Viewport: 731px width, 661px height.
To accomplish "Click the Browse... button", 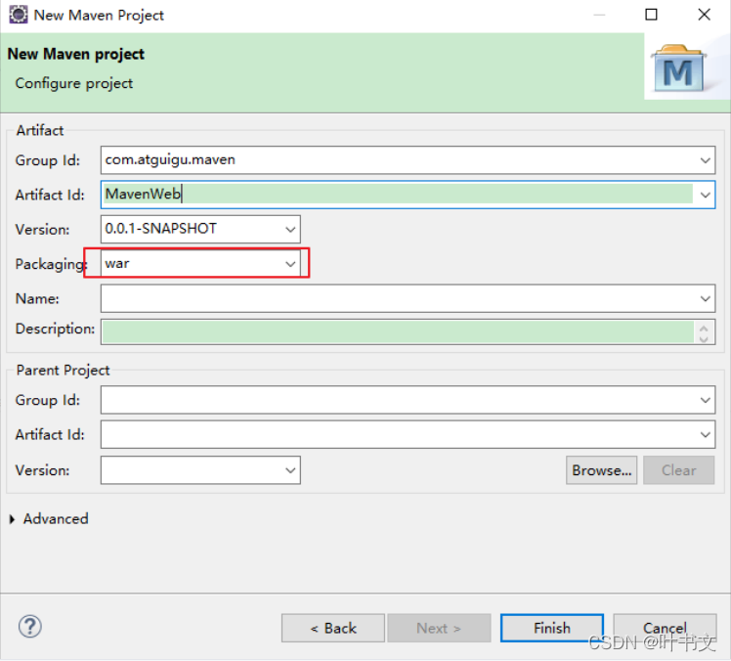I will [x=601, y=470].
